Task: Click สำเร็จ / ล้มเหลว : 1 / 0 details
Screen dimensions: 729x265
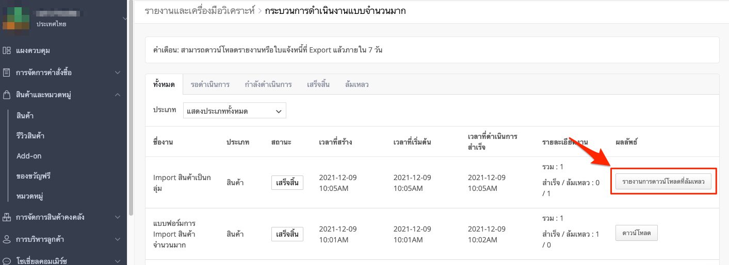Action: pos(571,239)
